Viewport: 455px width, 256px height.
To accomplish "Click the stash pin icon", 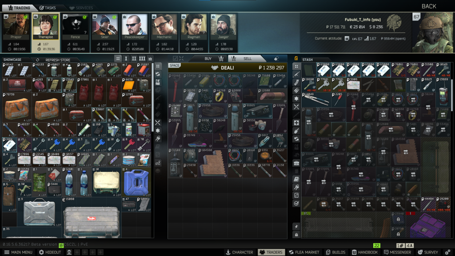I will tap(296, 226).
